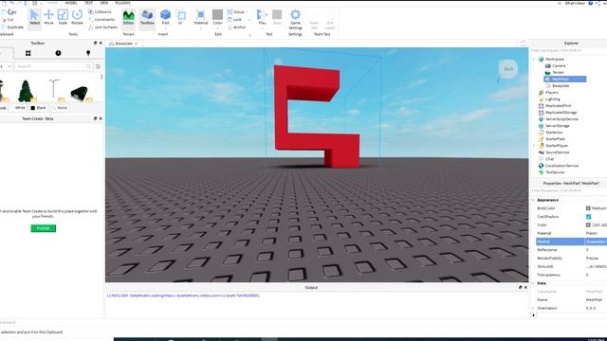Open the Group dropdown arrow
The width and height of the screenshot is (607, 341).
pos(247,12)
